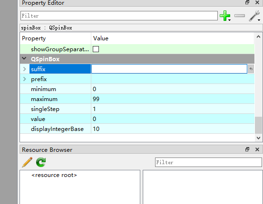Image resolution: width=263 pixels, height=204 pixels.
Task: Toggle the showGroupSeparator checkbox
Action: click(x=96, y=49)
